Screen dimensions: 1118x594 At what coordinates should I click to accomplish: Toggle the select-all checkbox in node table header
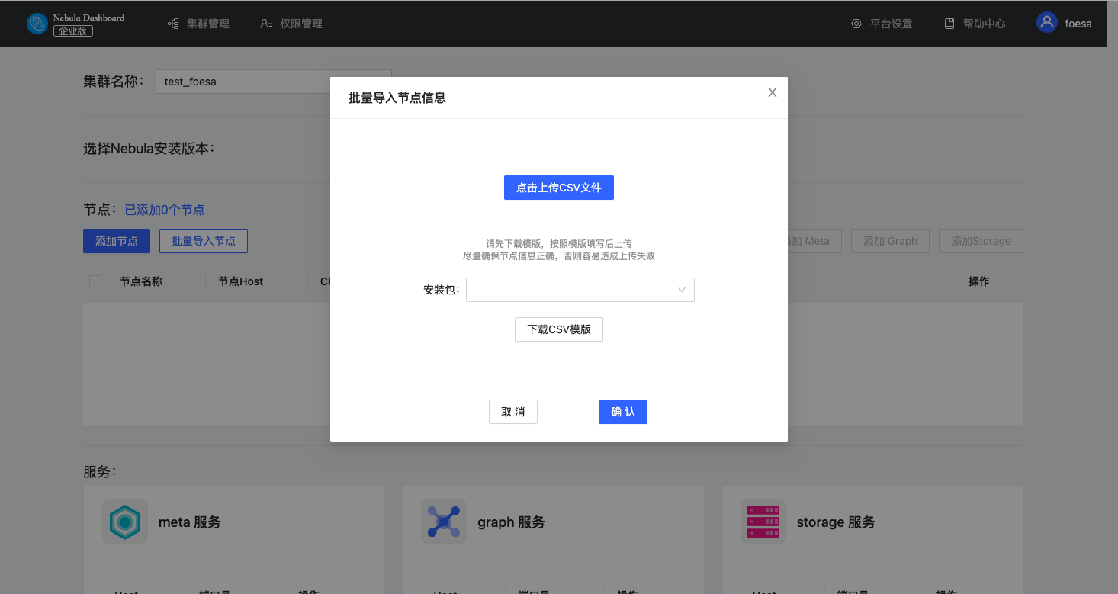pyautogui.click(x=95, y=281)
